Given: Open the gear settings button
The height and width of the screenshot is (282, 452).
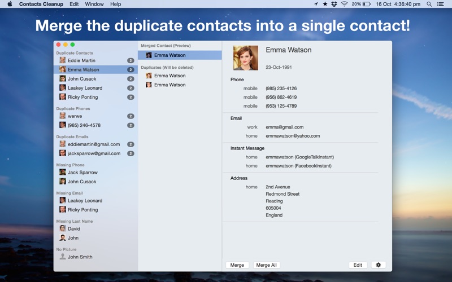Looking at the screenshot, I should pos(379,265).
